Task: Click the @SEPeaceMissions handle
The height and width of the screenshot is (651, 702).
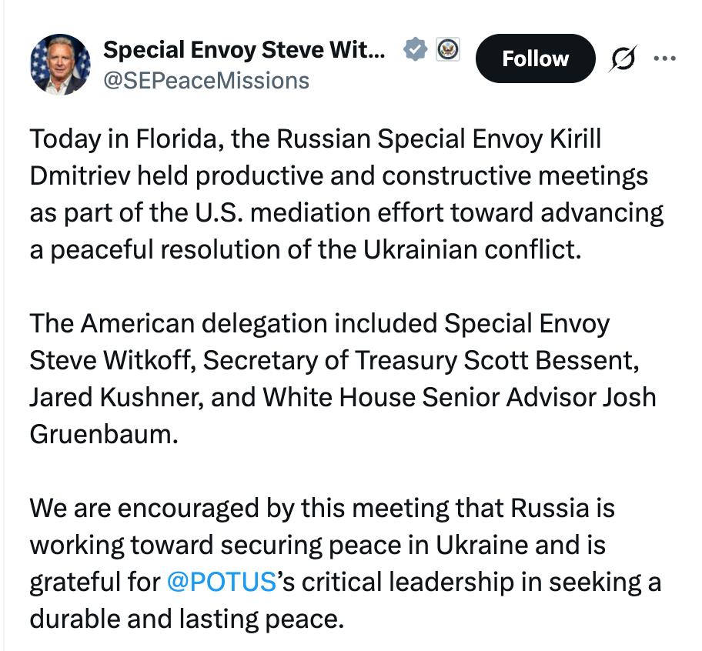Action: [206, 80]
